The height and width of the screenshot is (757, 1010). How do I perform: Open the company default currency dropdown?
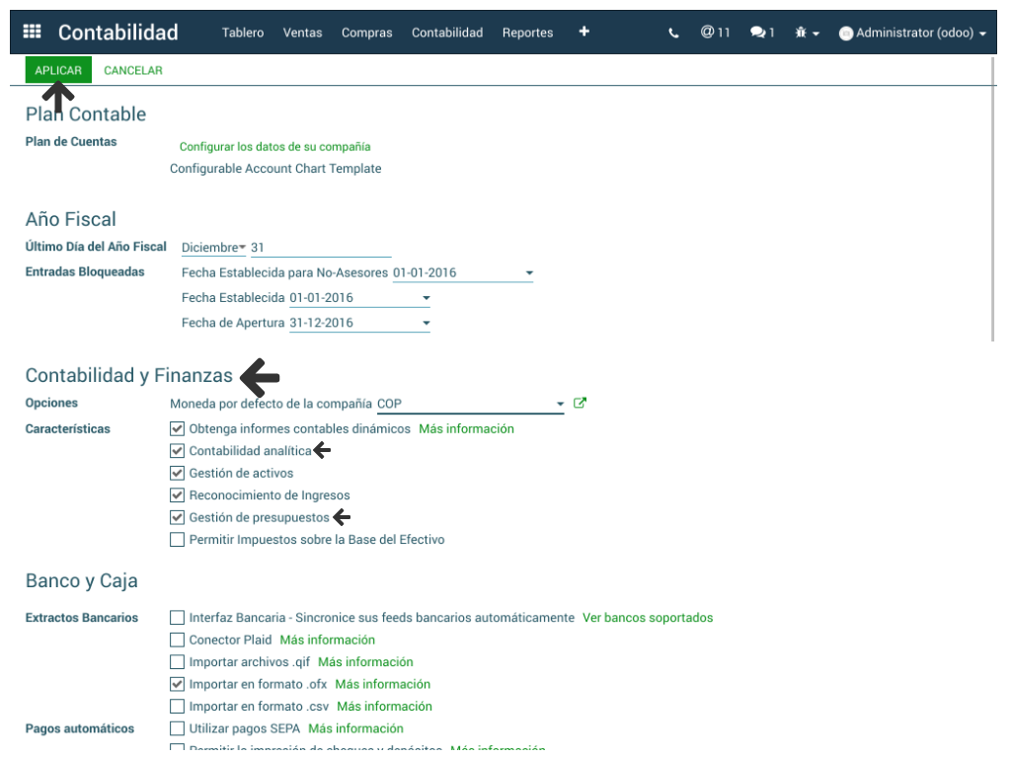tap(559, 404)
